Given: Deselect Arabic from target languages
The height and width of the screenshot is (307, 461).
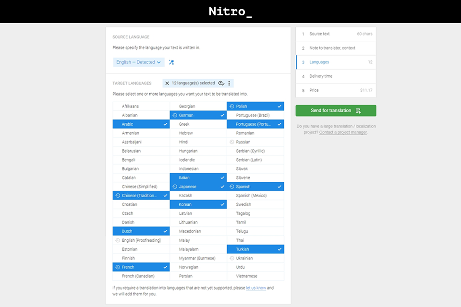Looking at the screenshot, I should tap(141, 124).
